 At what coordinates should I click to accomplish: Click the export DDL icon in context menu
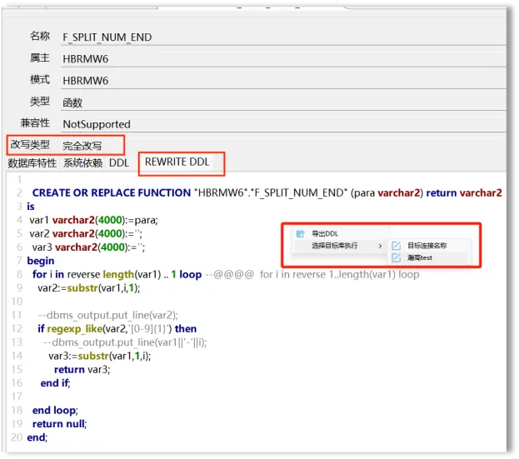(301, 233)
